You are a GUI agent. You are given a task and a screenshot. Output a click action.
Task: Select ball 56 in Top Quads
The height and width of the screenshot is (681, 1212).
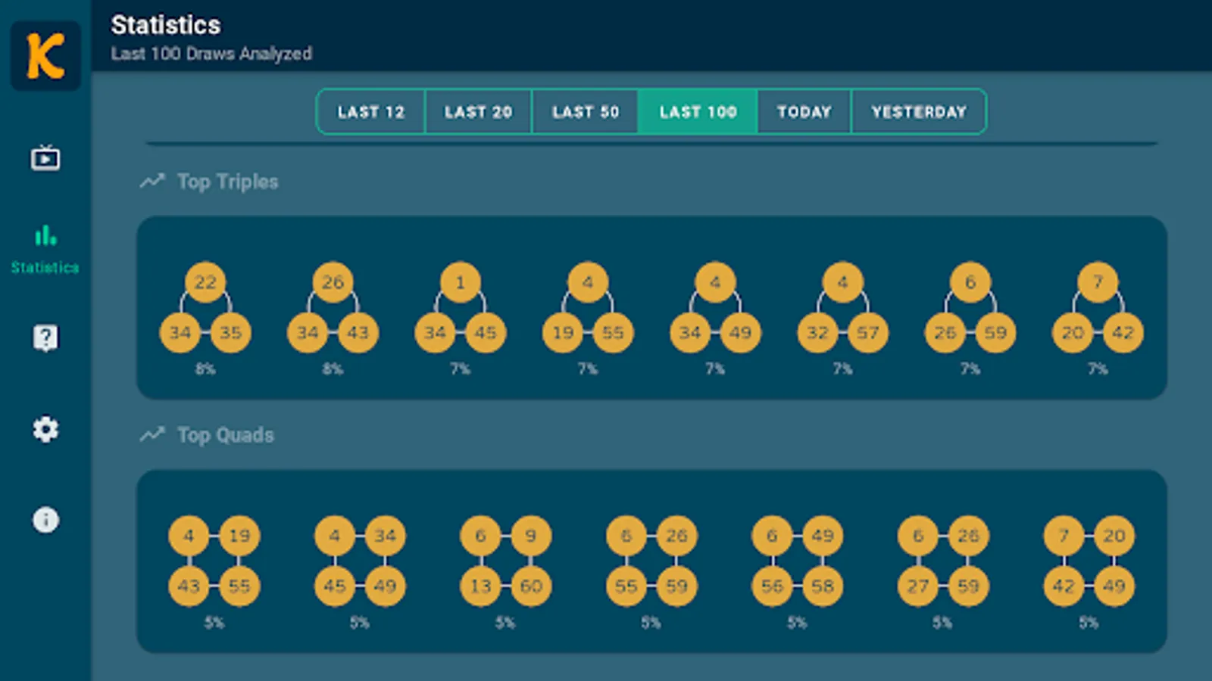[772, 586]
